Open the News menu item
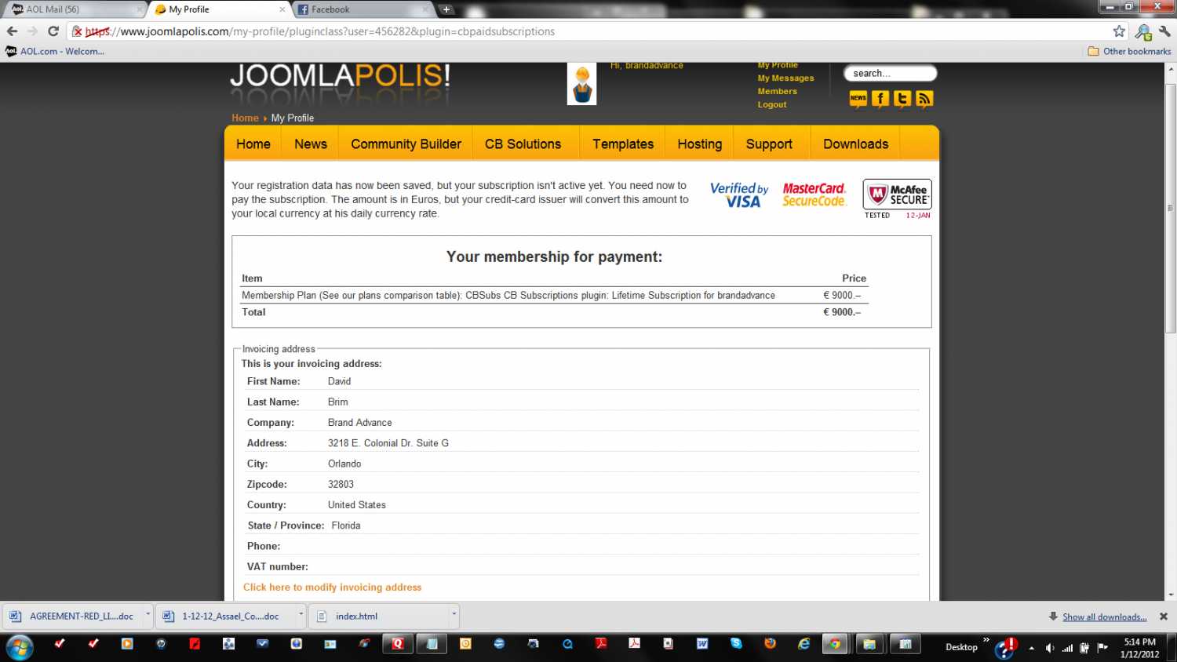The width and height of the screenshot is (1177, 662). coord(311,144)
